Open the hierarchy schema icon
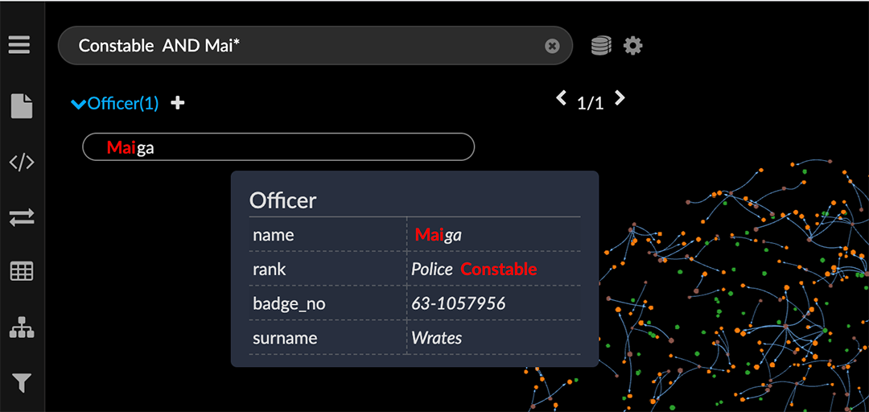Image resolution: width=869 pixels, height=412 pixels. click(x=21, y=328)
